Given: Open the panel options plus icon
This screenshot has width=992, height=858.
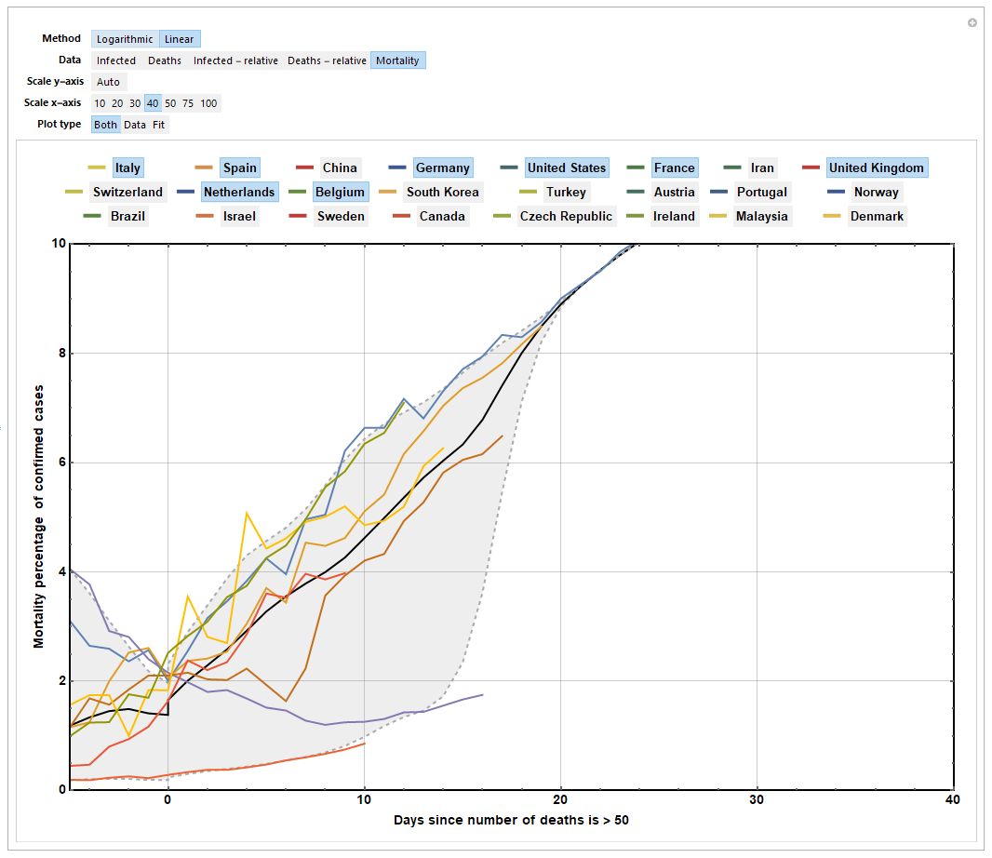Looking at the screenshot, I should 972,22.
